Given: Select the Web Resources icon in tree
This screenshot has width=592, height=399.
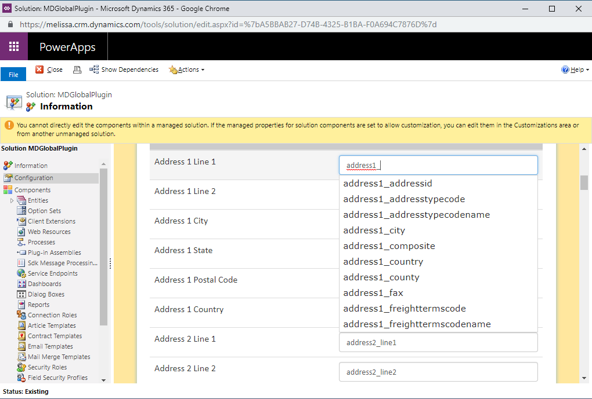Looking at the screenshot, I should (21, 232).
